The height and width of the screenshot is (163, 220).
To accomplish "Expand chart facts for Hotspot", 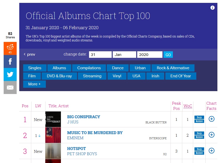I will pyautogui.click(x=211, y=151).
